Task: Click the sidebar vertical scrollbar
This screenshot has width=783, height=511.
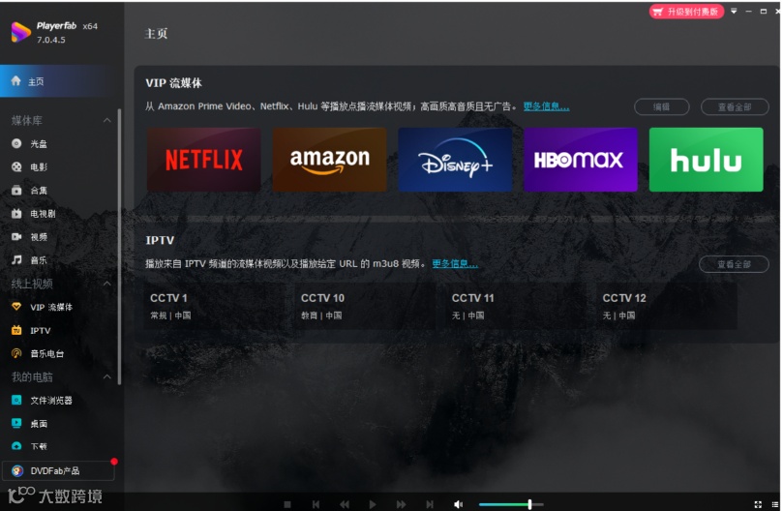Action: [119, 247]
